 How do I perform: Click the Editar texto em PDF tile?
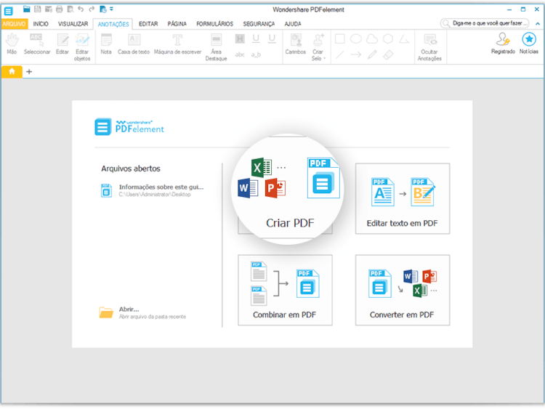[x=403, y=198]
